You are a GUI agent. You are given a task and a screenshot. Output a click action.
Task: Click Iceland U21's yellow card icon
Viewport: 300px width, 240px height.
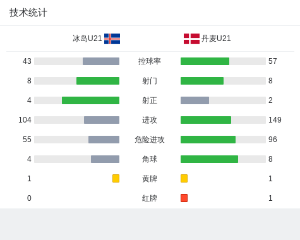(116, 178)
